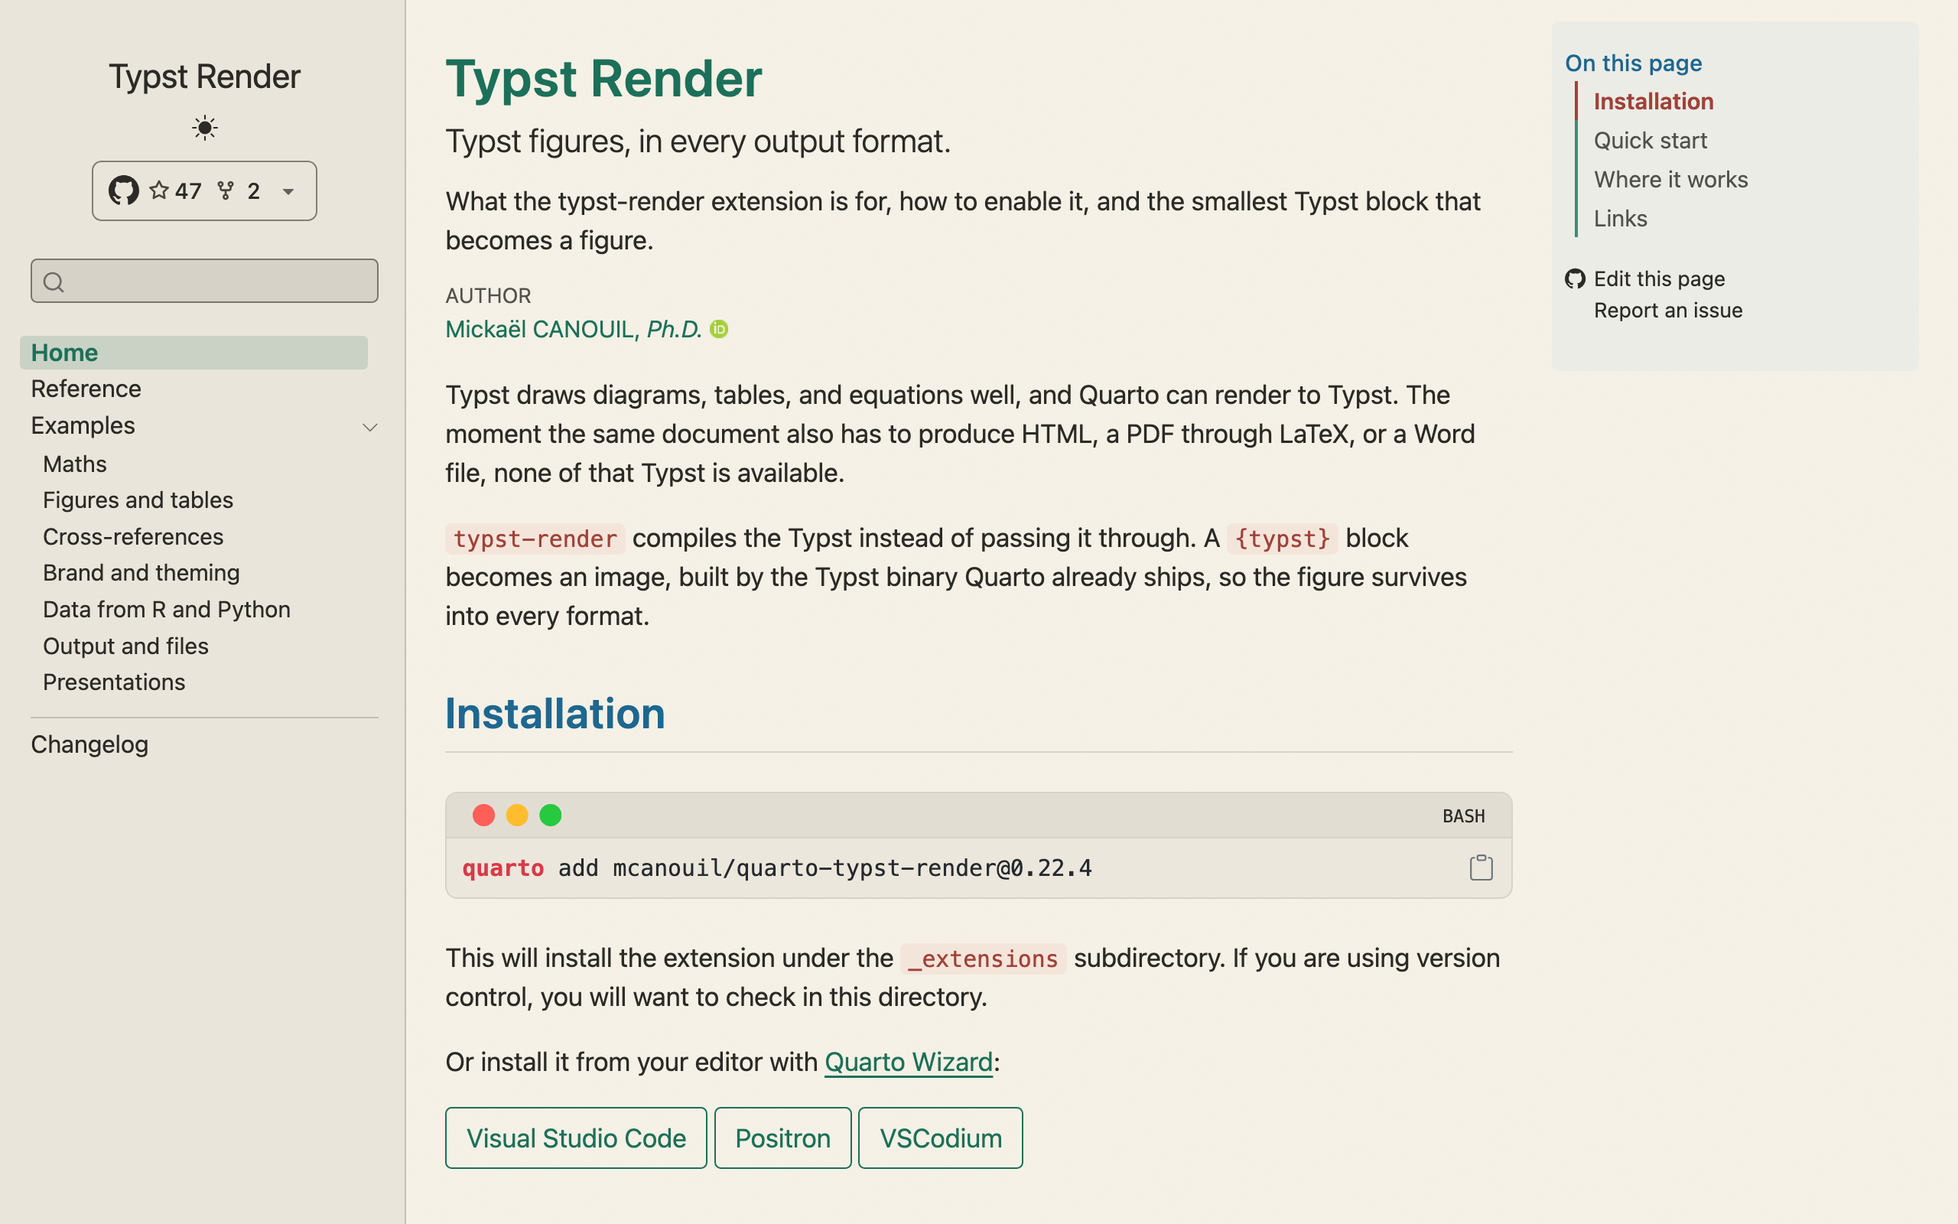Image resolution: width=1958 pixels, height=1224 pixels.
Task: Toggle the light/dark mode sun icon
Action: 205,128
